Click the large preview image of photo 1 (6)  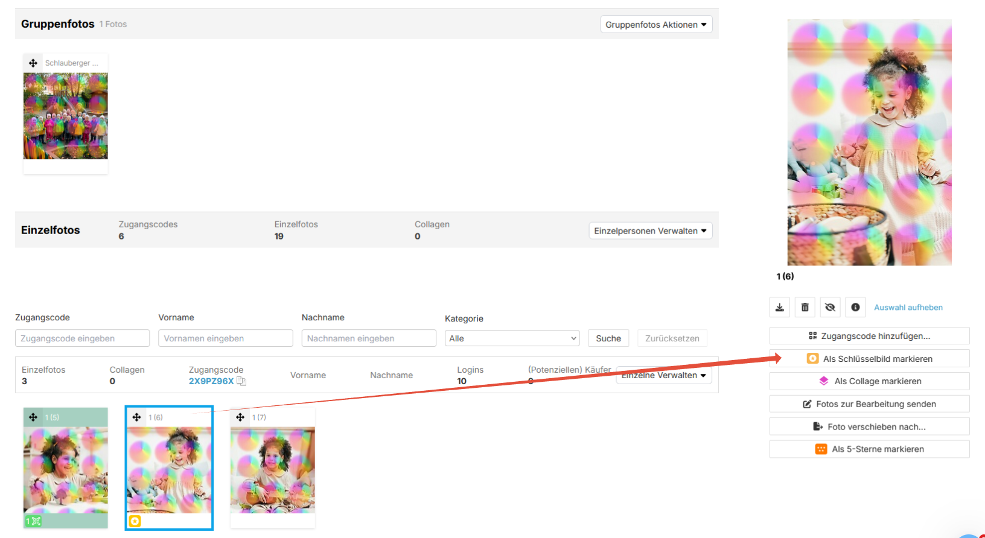870,142
